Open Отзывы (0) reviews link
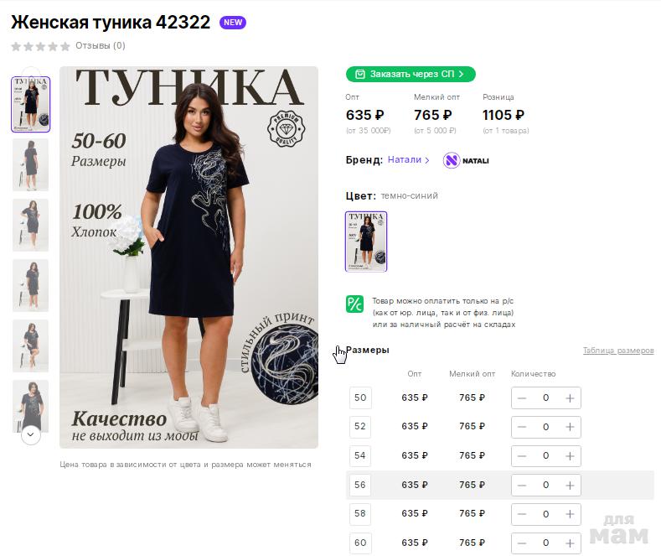 (x=101, y=46)
